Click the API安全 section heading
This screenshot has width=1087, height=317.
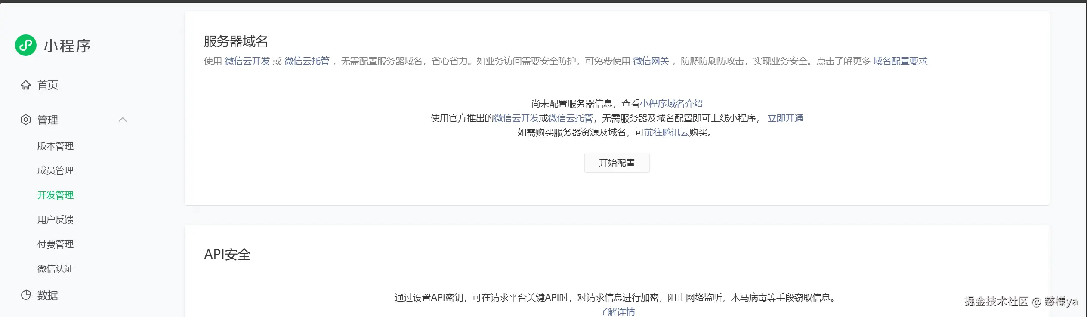227,254
